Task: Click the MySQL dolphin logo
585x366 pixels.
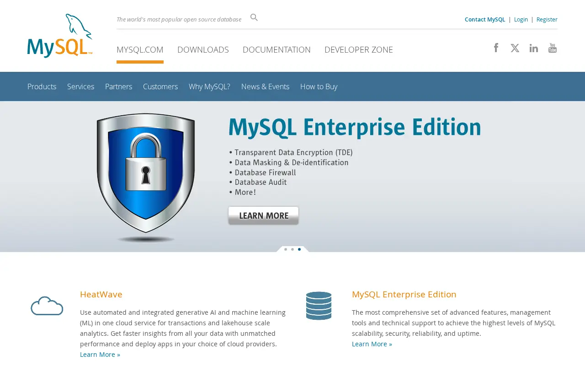Action: point(60,36)
